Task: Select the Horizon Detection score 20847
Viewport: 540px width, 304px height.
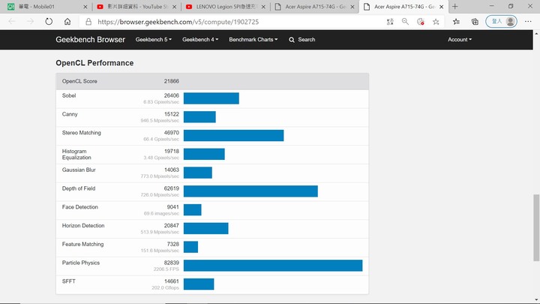Action: 172,226
